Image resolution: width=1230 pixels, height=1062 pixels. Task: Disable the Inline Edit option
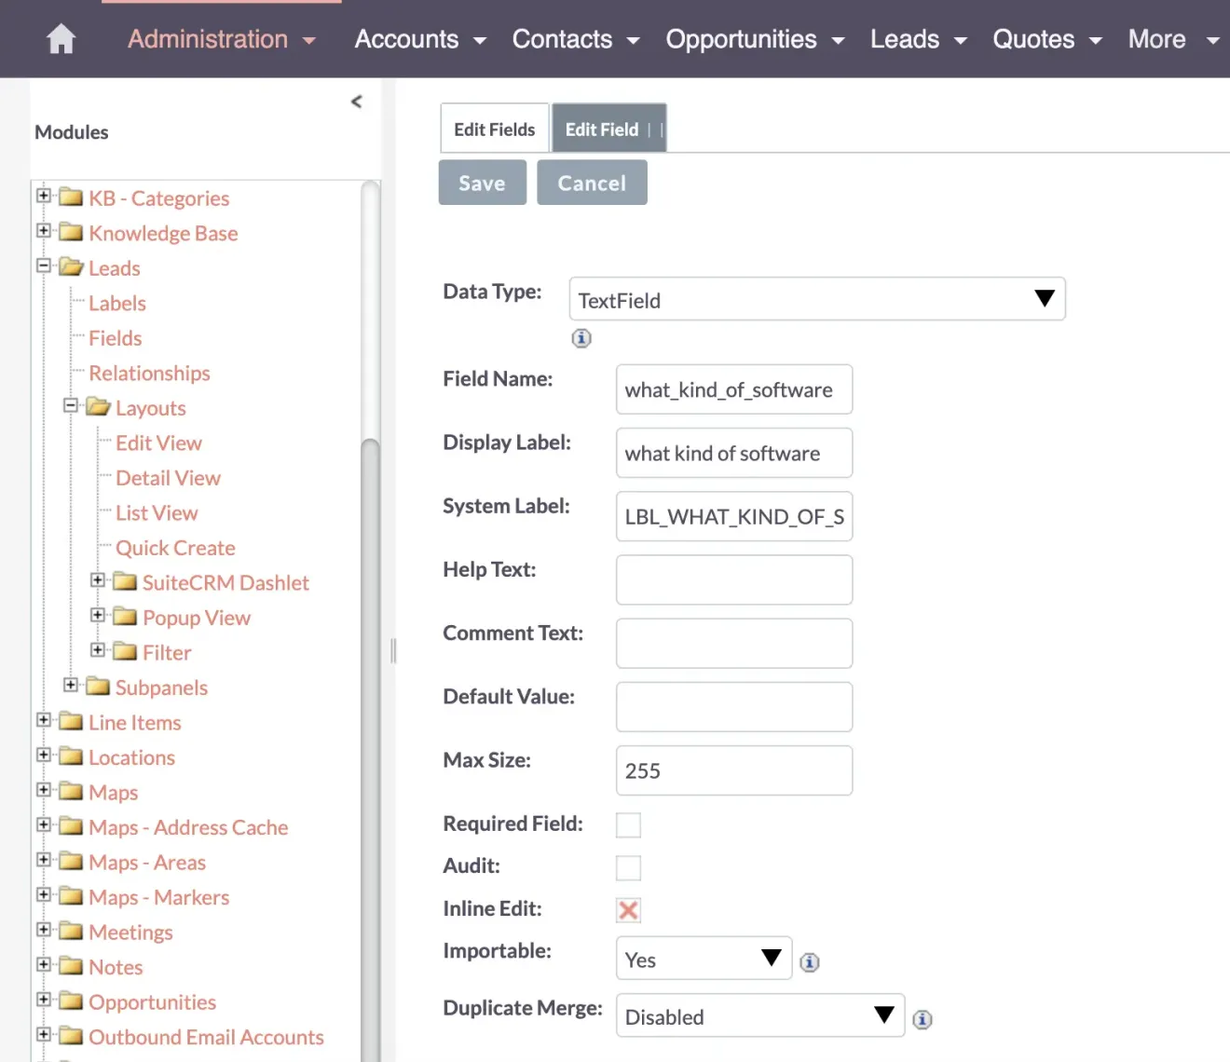point(628,910)
